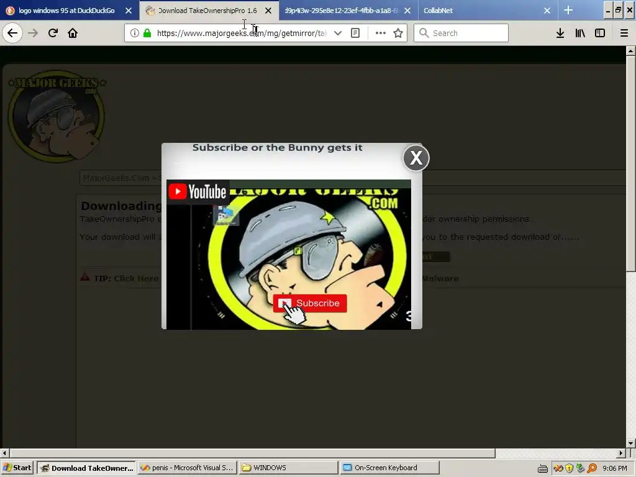Click the red Subscribe button in video
Viewport: 636px width, 477px height.
click(x=310, y=303)
